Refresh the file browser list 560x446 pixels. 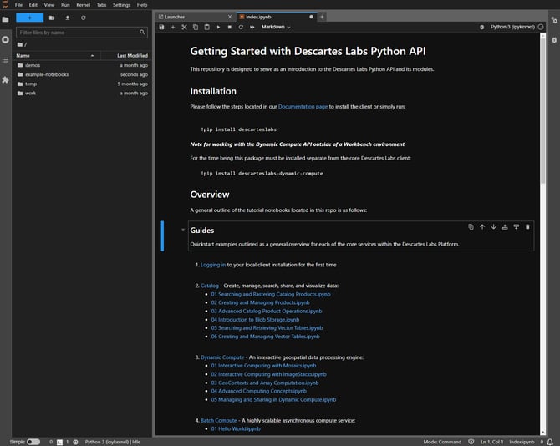pos(83,17)
